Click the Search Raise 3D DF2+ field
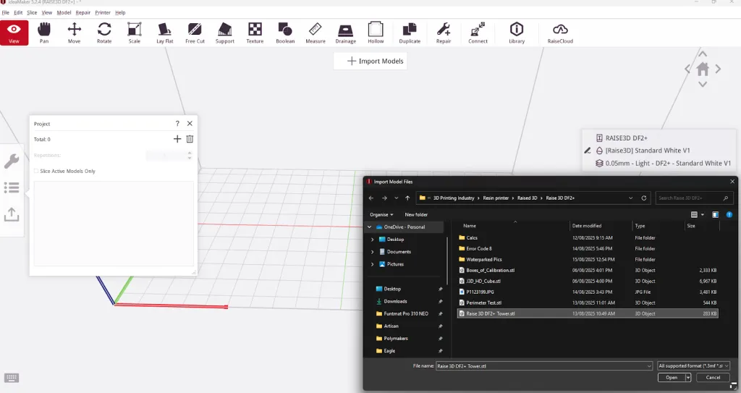741x393 pixels. (x=693, y=198)
